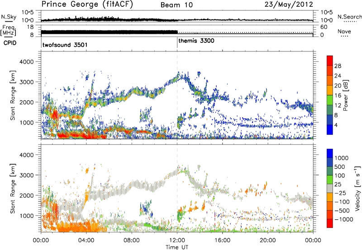This screenshot has width=362, height=250.
Task: Click the 'N.Search' legend label
Action: (349, 17)
